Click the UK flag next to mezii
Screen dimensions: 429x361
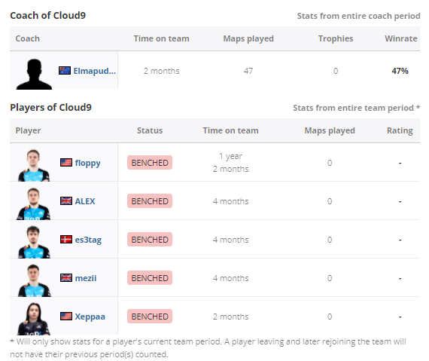click(x=66, y=278)
